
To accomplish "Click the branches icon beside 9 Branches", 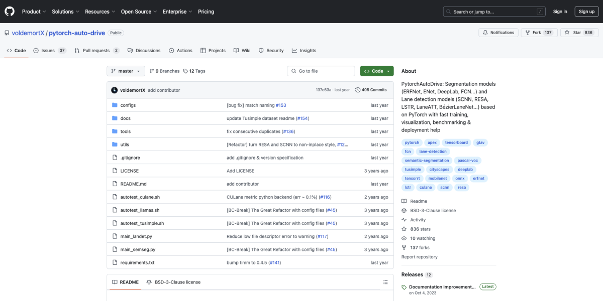I will pos(152,71).
